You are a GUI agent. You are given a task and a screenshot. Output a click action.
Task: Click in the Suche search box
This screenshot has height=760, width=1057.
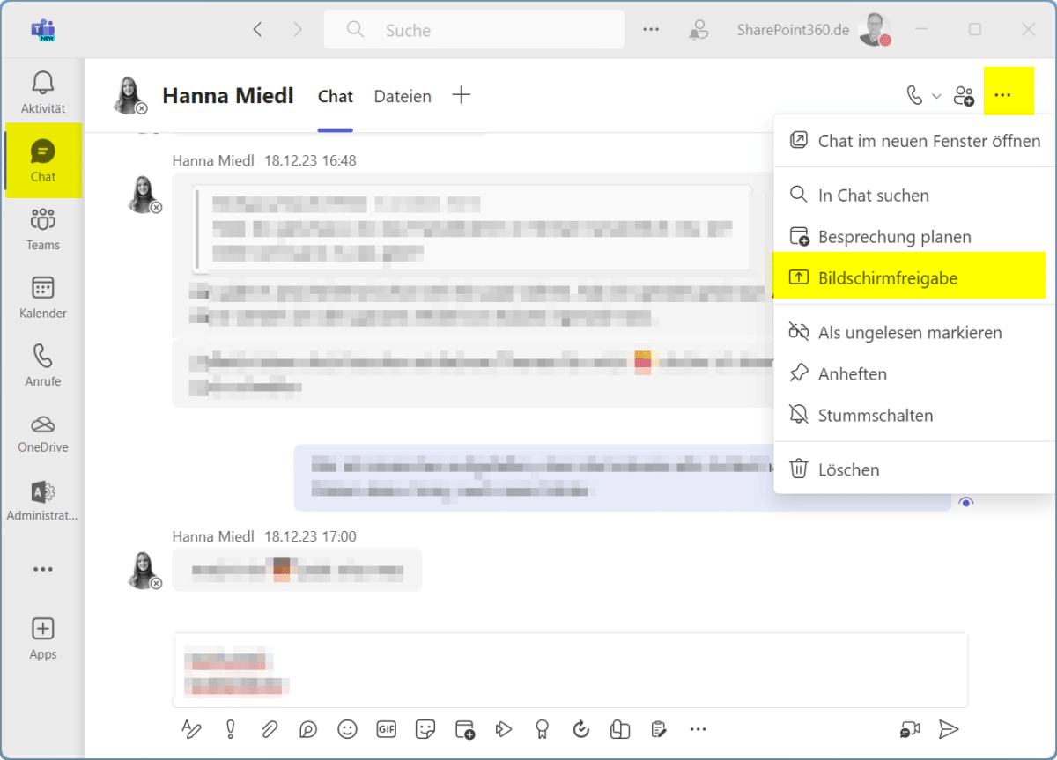click(x=484, y=30)
